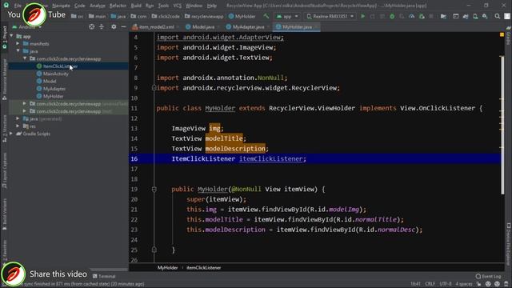Expand the java (generated) folder
Image resolution: width=512 pixels, height=288 pixels.
pos(18,118)
